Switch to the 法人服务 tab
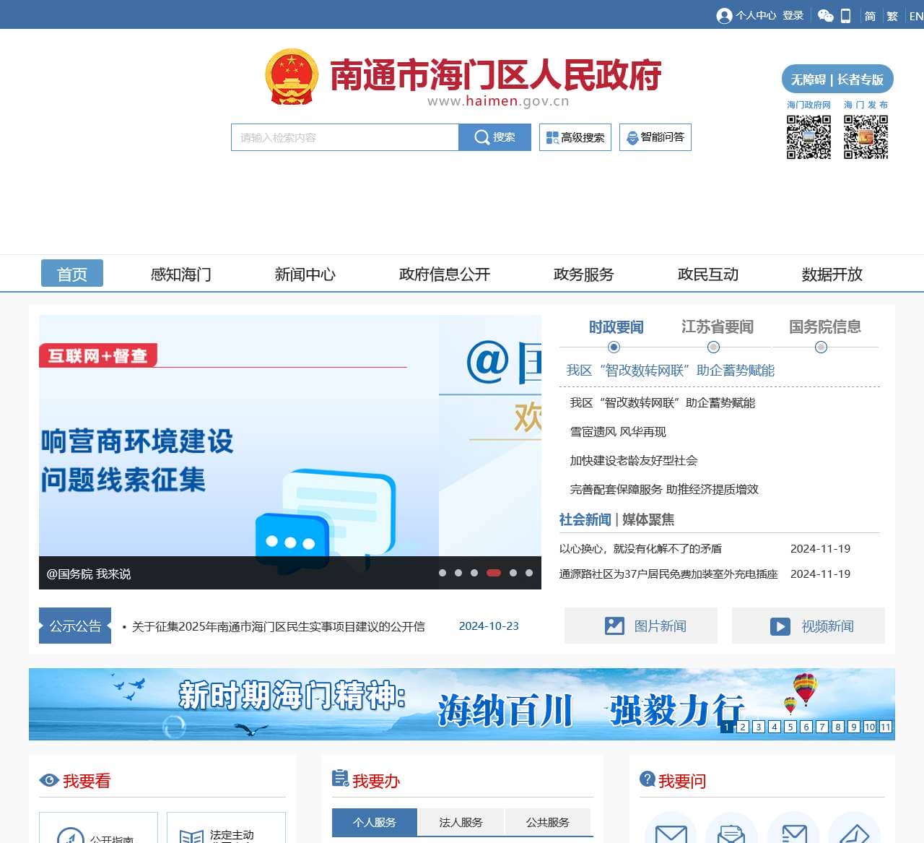 [461, 822]
